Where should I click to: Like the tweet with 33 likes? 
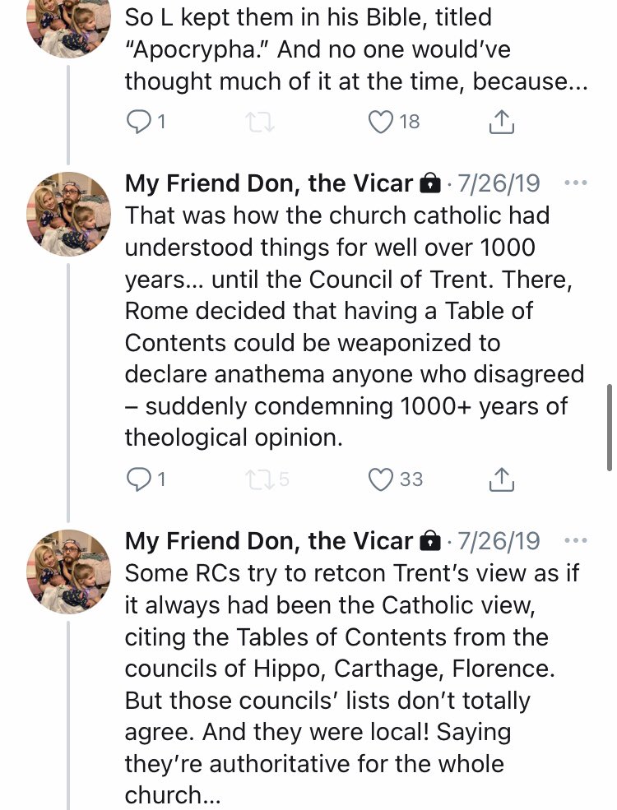click(x=380, y=479)
